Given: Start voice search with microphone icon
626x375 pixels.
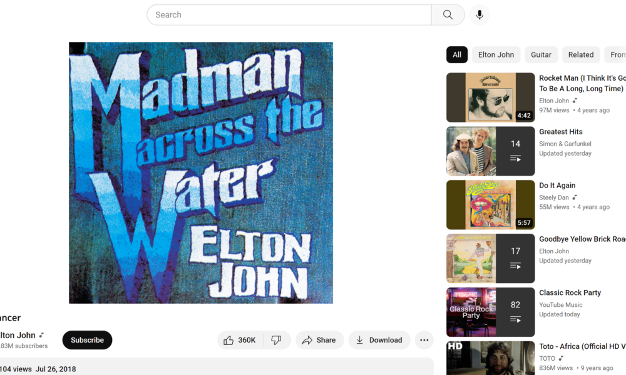Looking at the screenshot, I should [x=480, y=15].
